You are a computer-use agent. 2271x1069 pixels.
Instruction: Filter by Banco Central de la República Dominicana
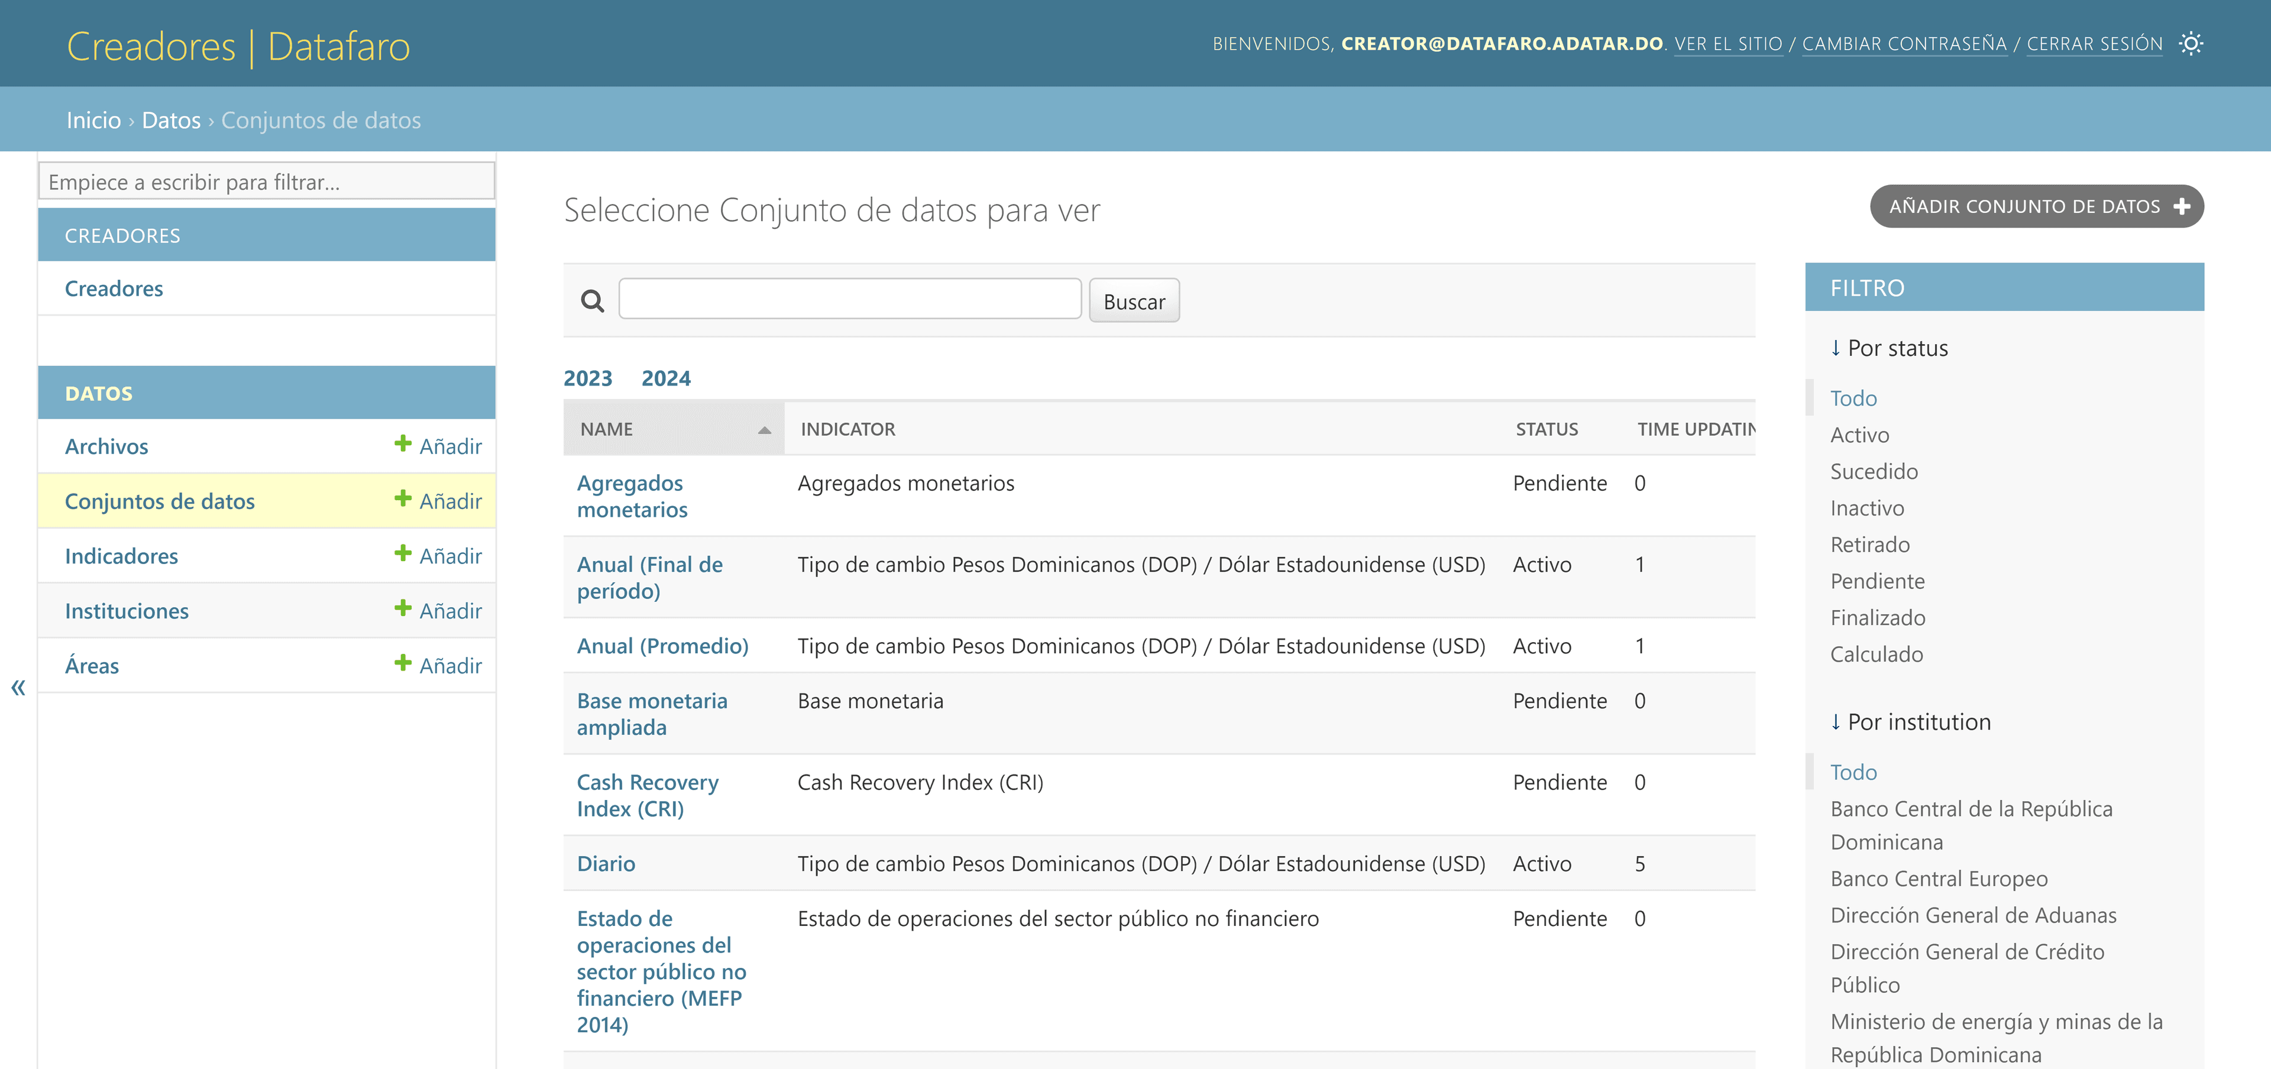(x=1971, y=825)
